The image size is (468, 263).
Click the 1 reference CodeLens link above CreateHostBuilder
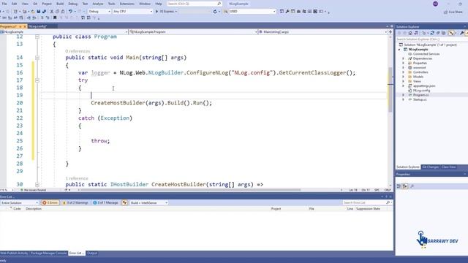77,178
